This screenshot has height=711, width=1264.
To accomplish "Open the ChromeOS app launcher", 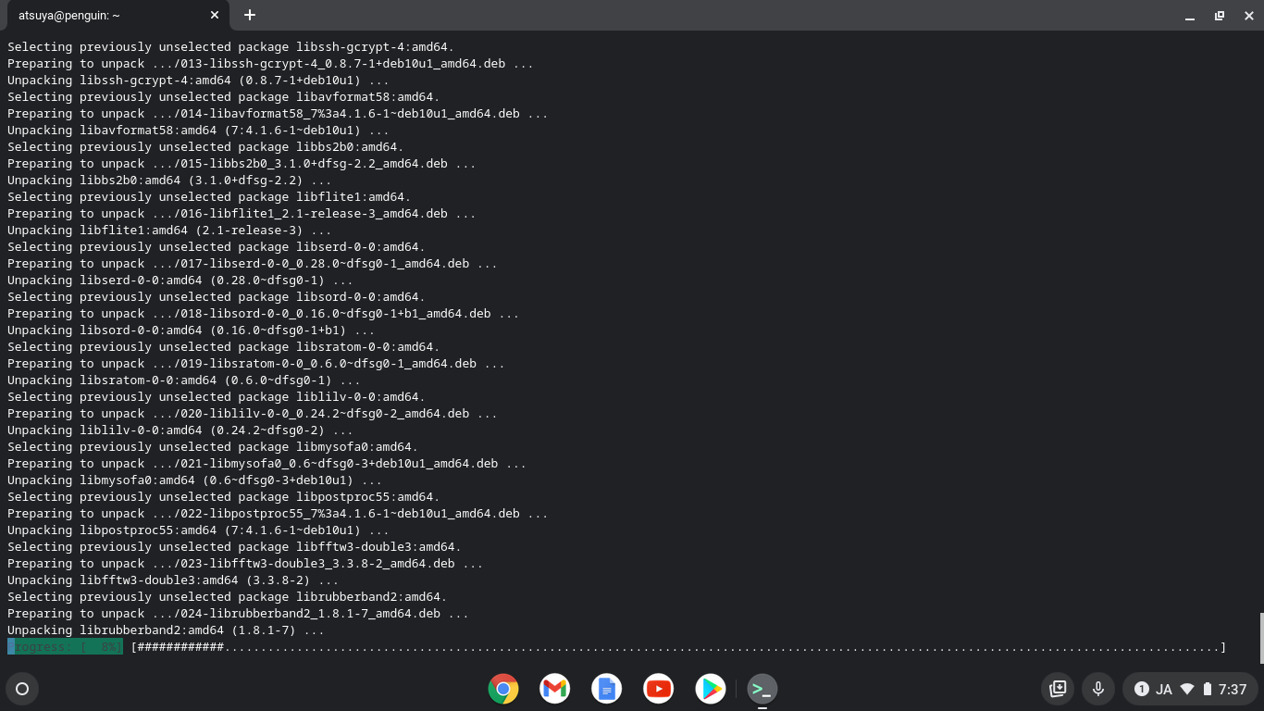I will 21,689.
